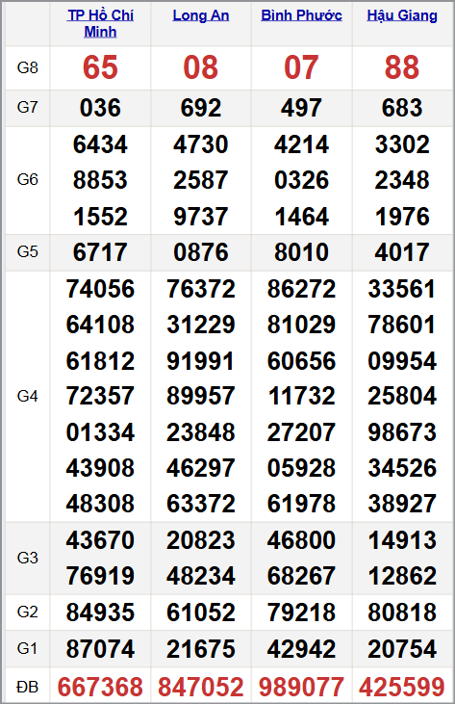Select G8 result 65 for Hồ Chí Minh
This screenshot has width=455, height=704.
(x=100, y=67)
